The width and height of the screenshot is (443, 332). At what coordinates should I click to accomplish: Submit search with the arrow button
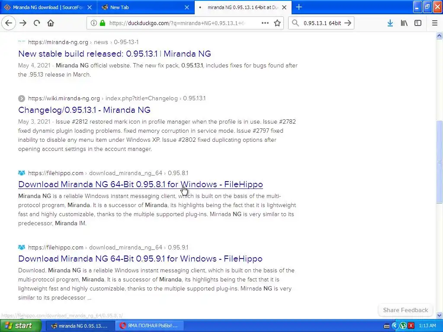[348, 23]
